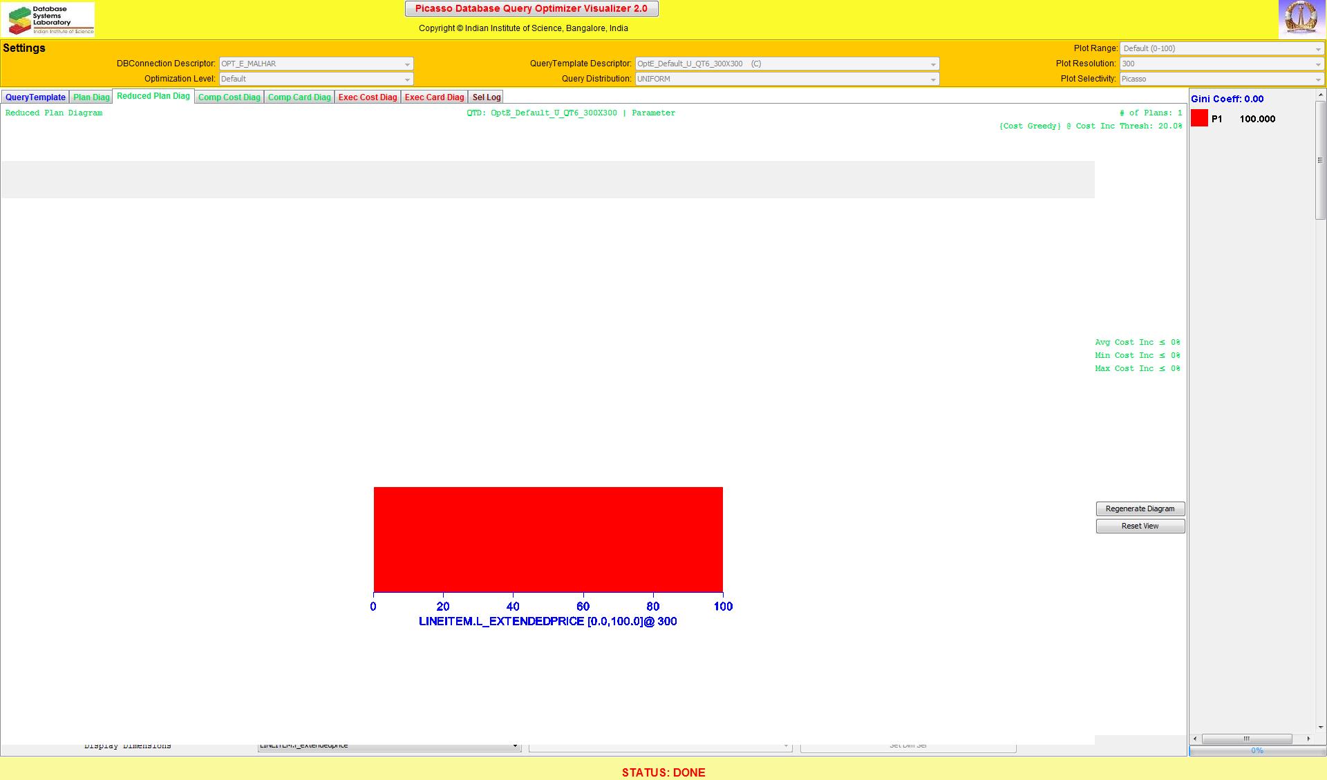Open the DBConnection Descriptor dropdown
1327x780 pixels.
[406, 64]
